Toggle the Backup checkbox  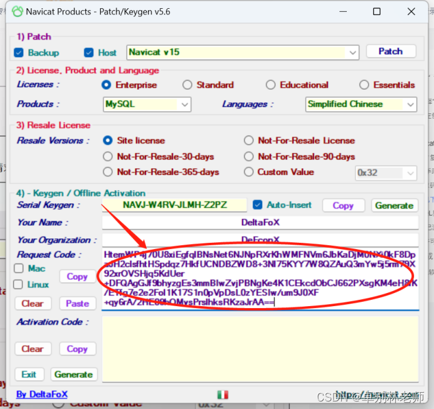[x=19, y=53]
